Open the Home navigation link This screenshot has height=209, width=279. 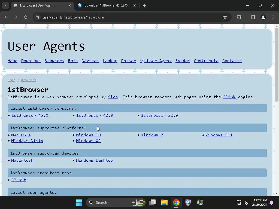[13, 61]
